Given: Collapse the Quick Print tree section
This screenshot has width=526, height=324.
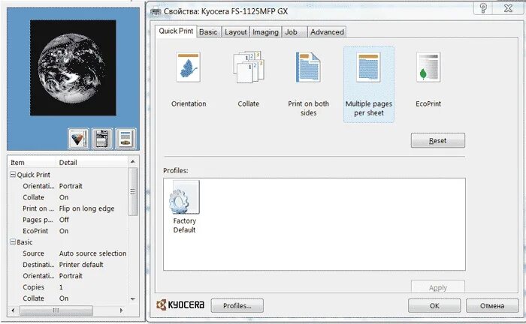Looking at the screenshot, I should coord(13,175).
